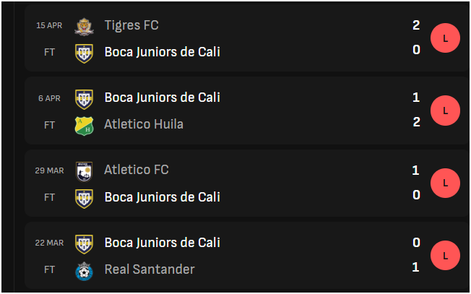Click the Tigres FC score of 2
This screenshot has height=294, width=471.
[416, 25]
